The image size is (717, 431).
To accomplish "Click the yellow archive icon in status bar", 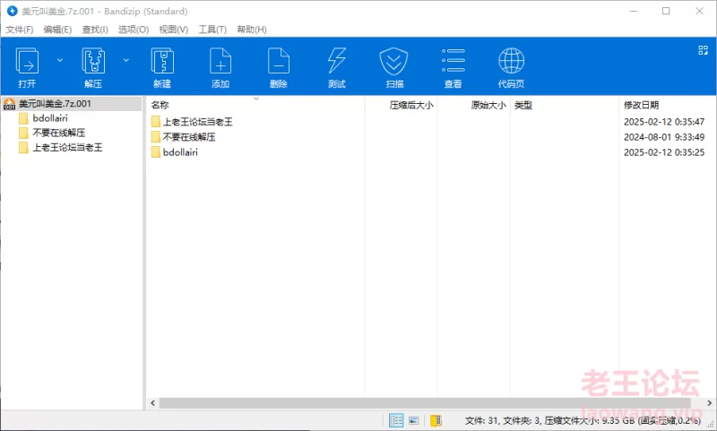I will [x=436, y=420].
